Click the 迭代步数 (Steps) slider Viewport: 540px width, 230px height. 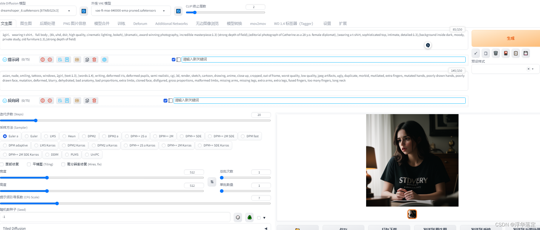tap(135, 120)
